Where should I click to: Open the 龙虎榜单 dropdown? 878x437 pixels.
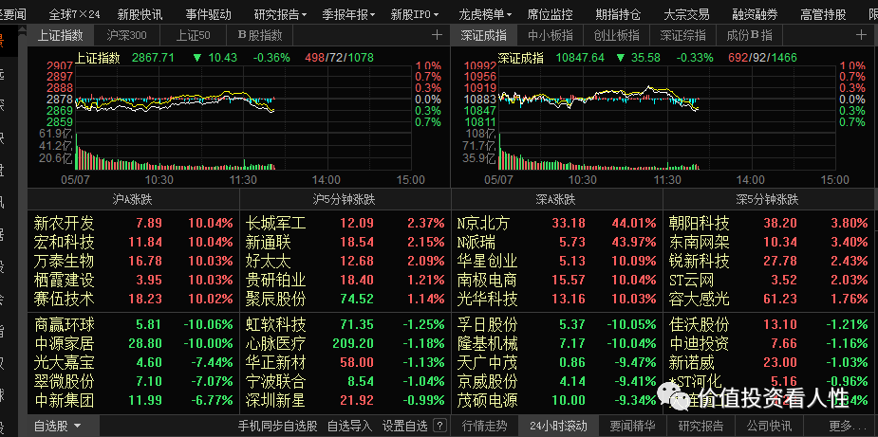(x=485, y=14)
